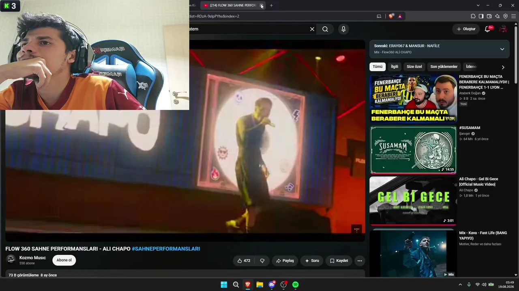Run the YouTube search with magnifier button
Viewport: 519px width, 291px height.
click(325, 29)
